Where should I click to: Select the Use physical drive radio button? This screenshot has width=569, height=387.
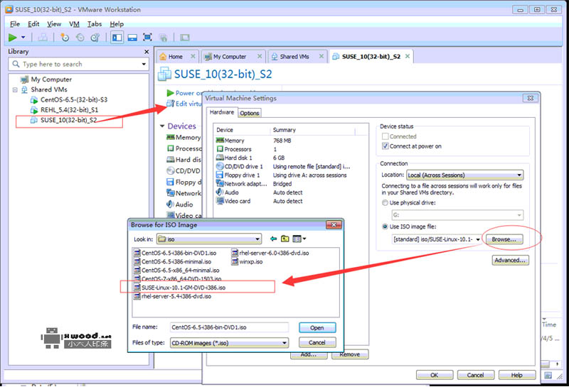385,202
